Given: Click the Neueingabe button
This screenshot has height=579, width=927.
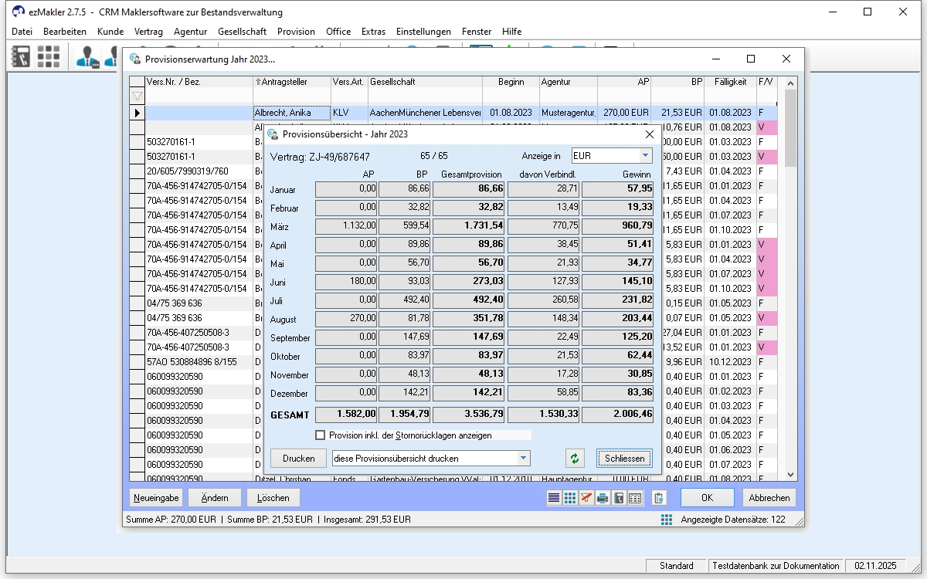Looking at the screenshot, I should point(156,498).
